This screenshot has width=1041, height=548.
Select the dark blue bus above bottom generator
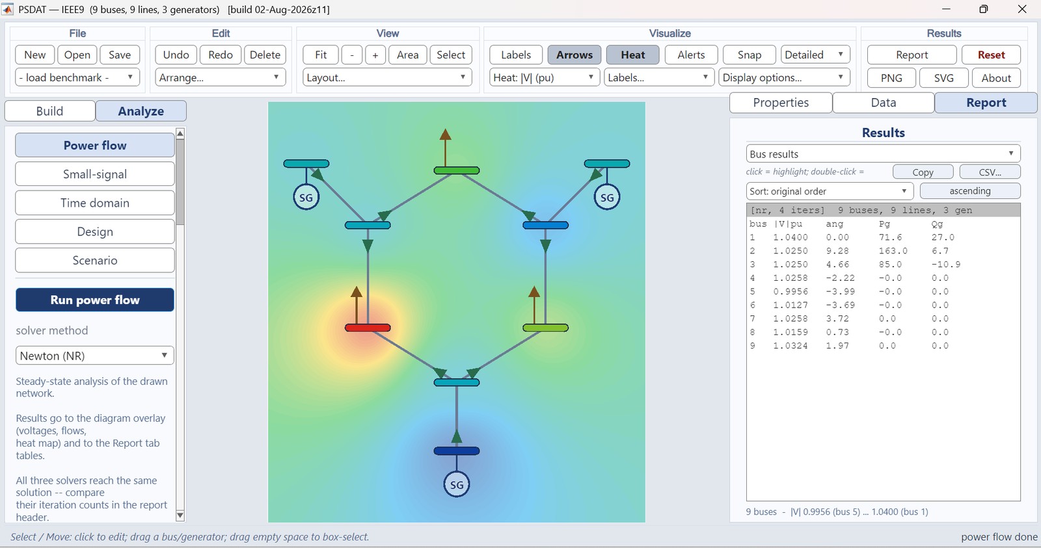[x=457, y=451]
